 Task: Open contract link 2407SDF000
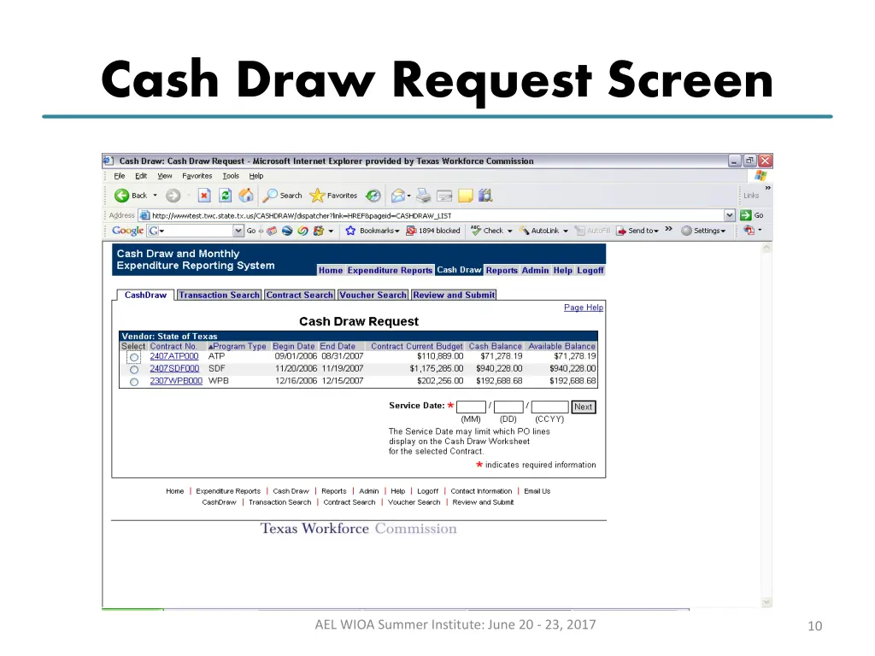pyautogui.click(x=174, y=369)
